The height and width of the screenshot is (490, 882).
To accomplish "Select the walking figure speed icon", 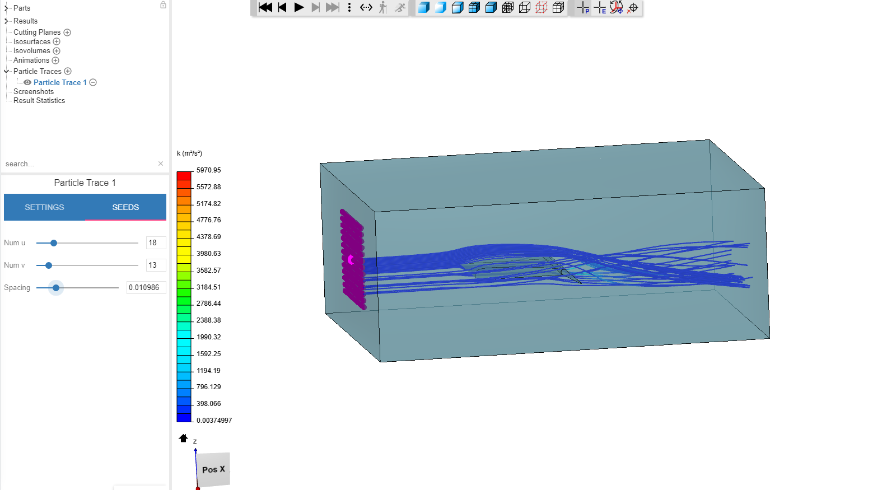I will click(x=383, y=7).
